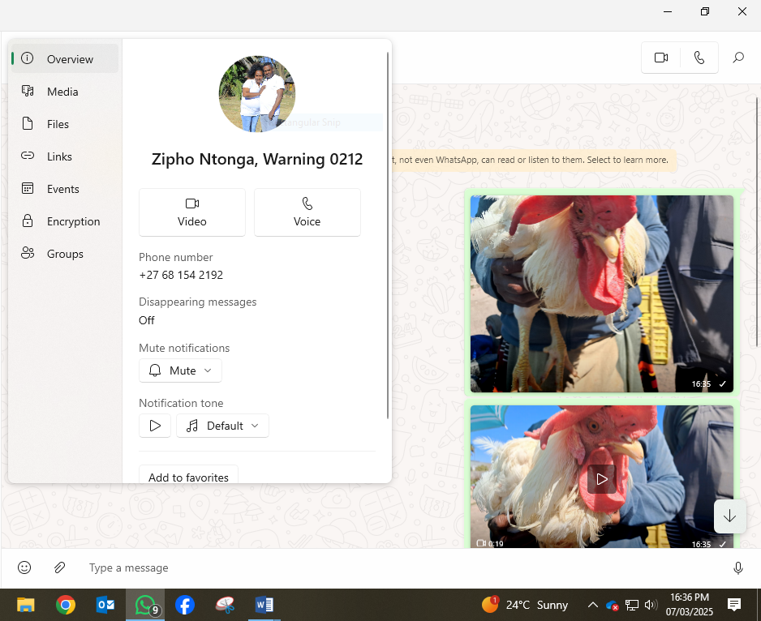The height and width of the screenshot is (621, 761).
Task: Click the phone number +27 68 154 2192
Action: coord(181,275)
